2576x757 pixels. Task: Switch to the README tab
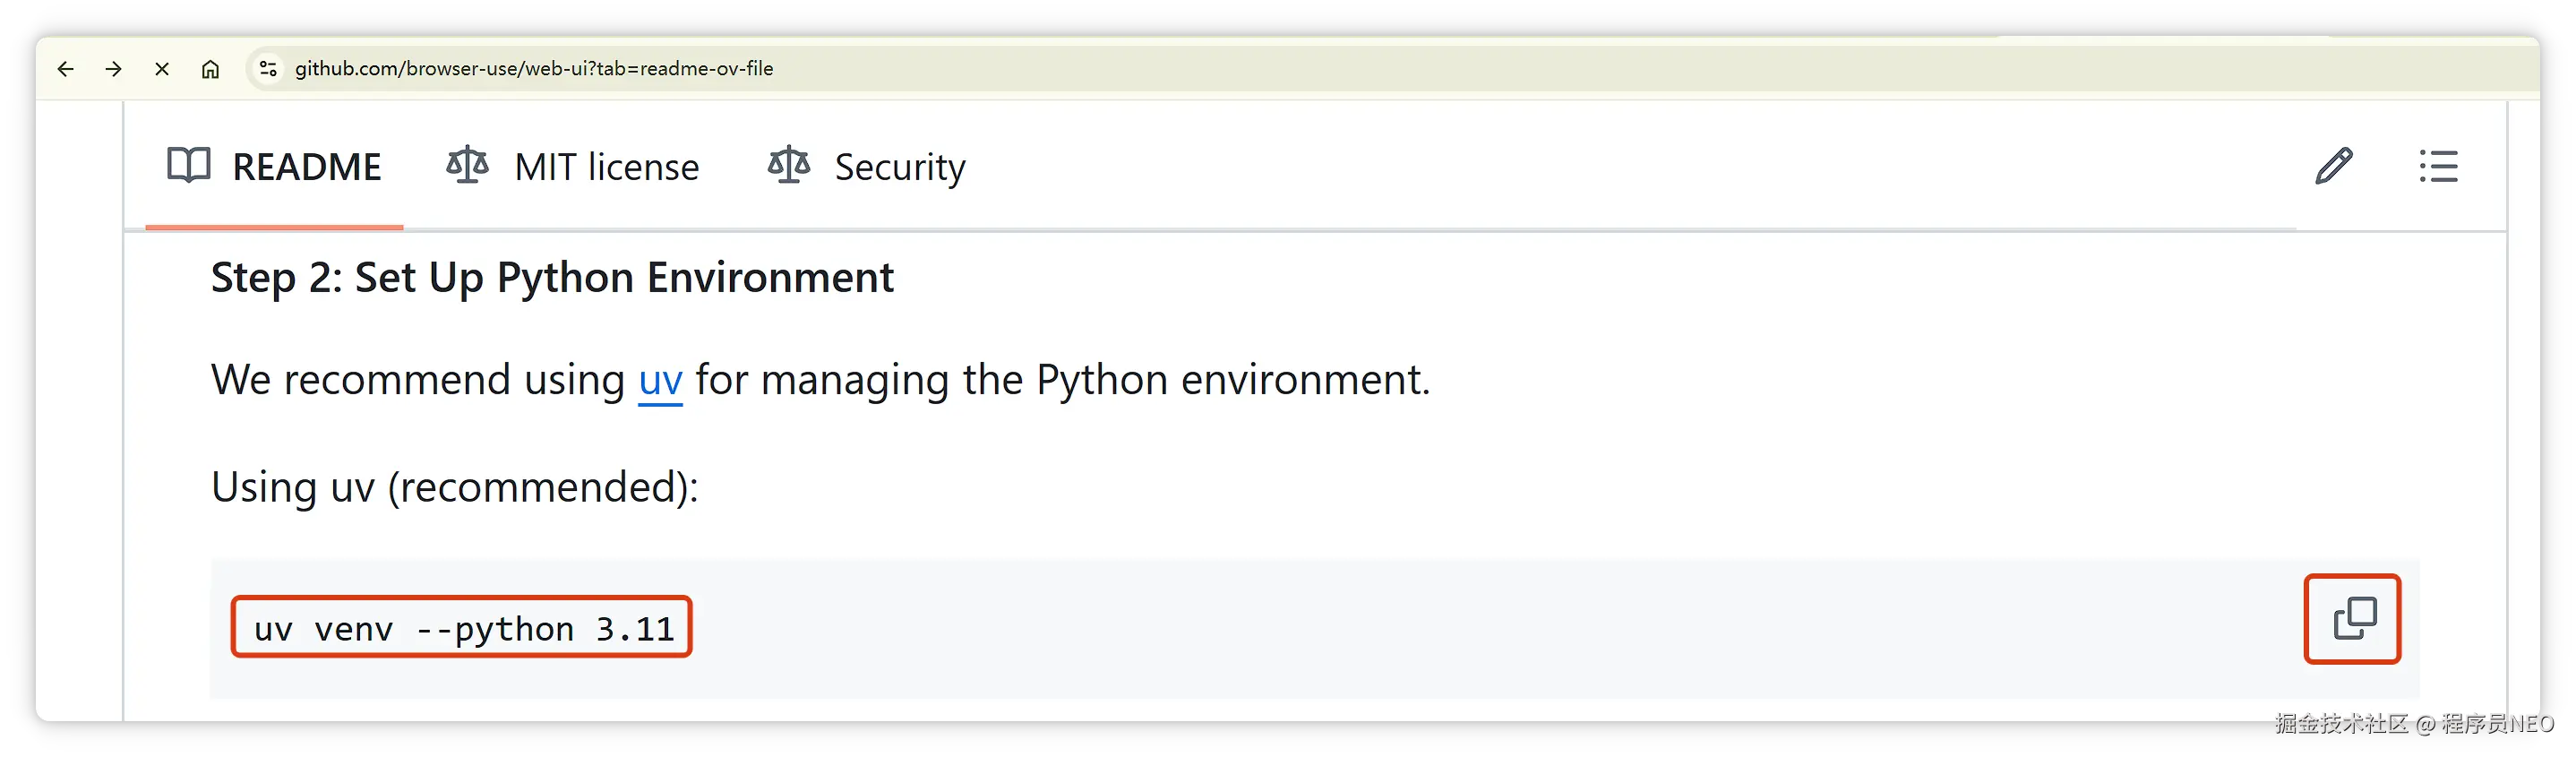274,167
